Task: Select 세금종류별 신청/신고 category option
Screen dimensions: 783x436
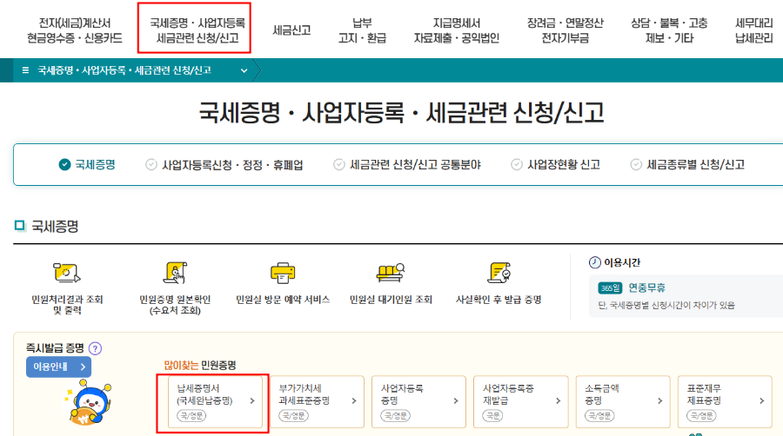Action: click(687, 165)
